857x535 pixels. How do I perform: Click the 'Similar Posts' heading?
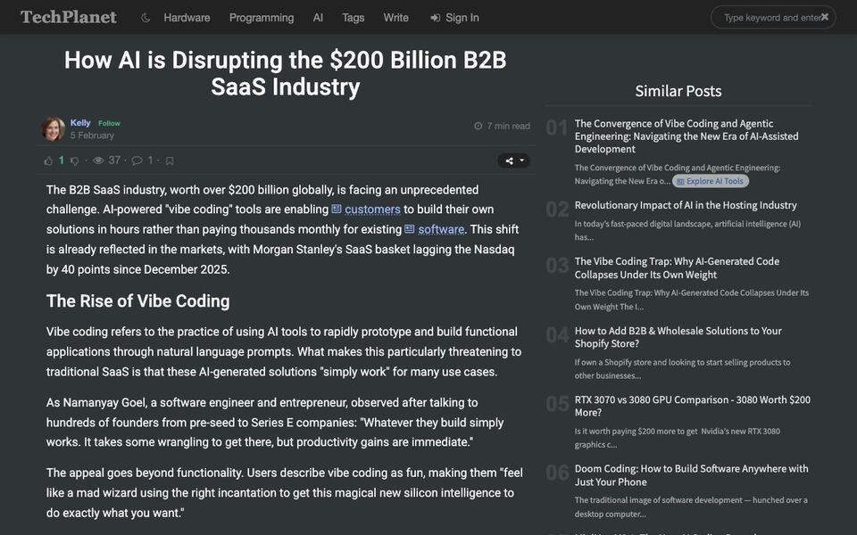(678, 91)
